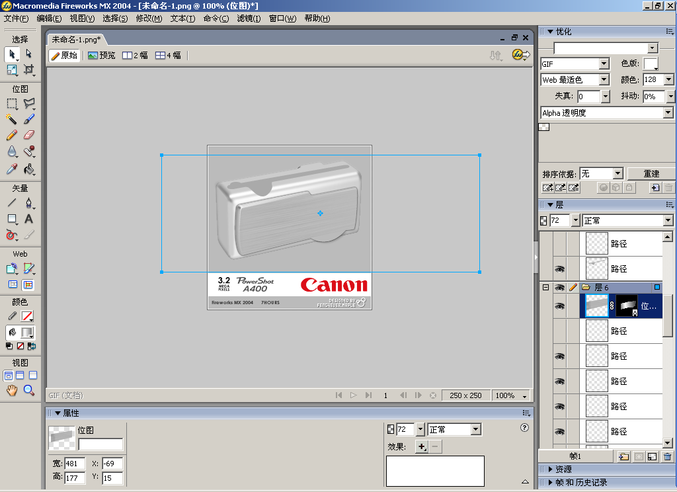Open the 排序依据 sort dropdown
This screenshot has height=492, width=677.
[618, 174]
